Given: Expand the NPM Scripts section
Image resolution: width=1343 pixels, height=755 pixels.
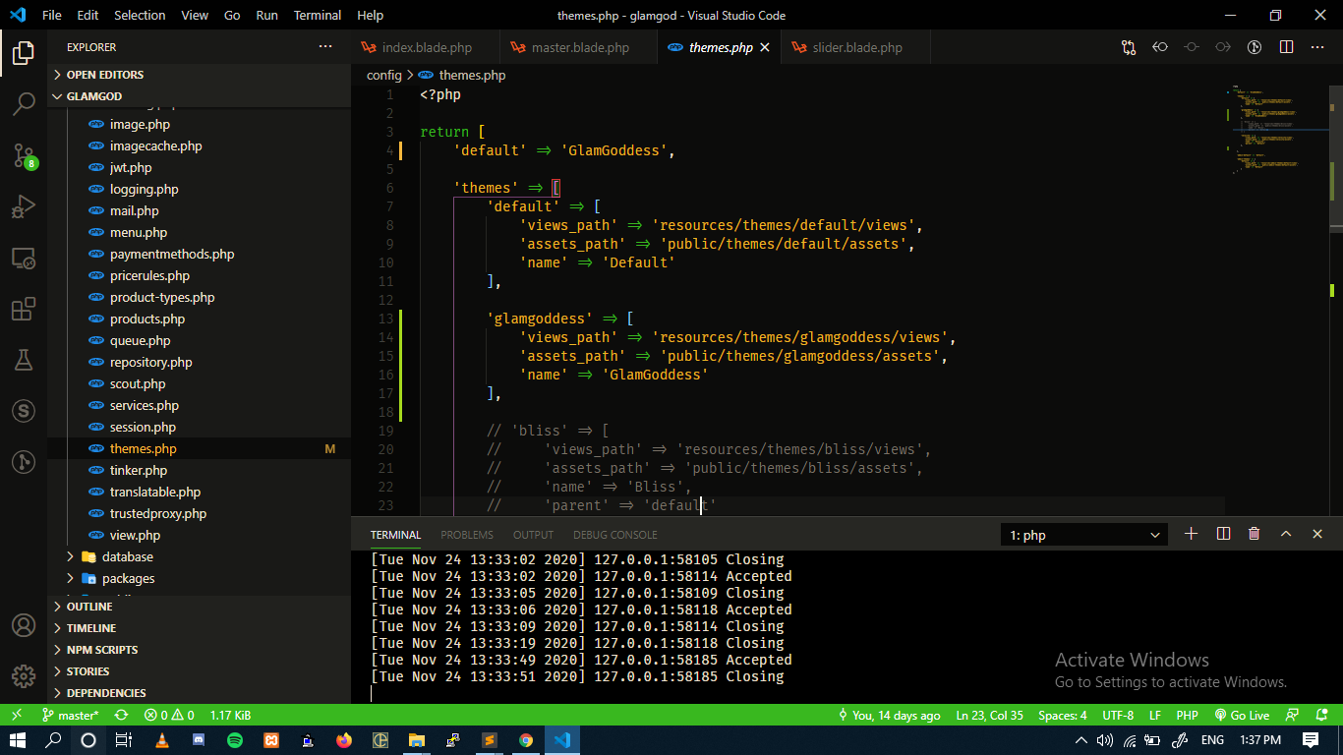Looking at the screenshot, I should click(199, 650).
